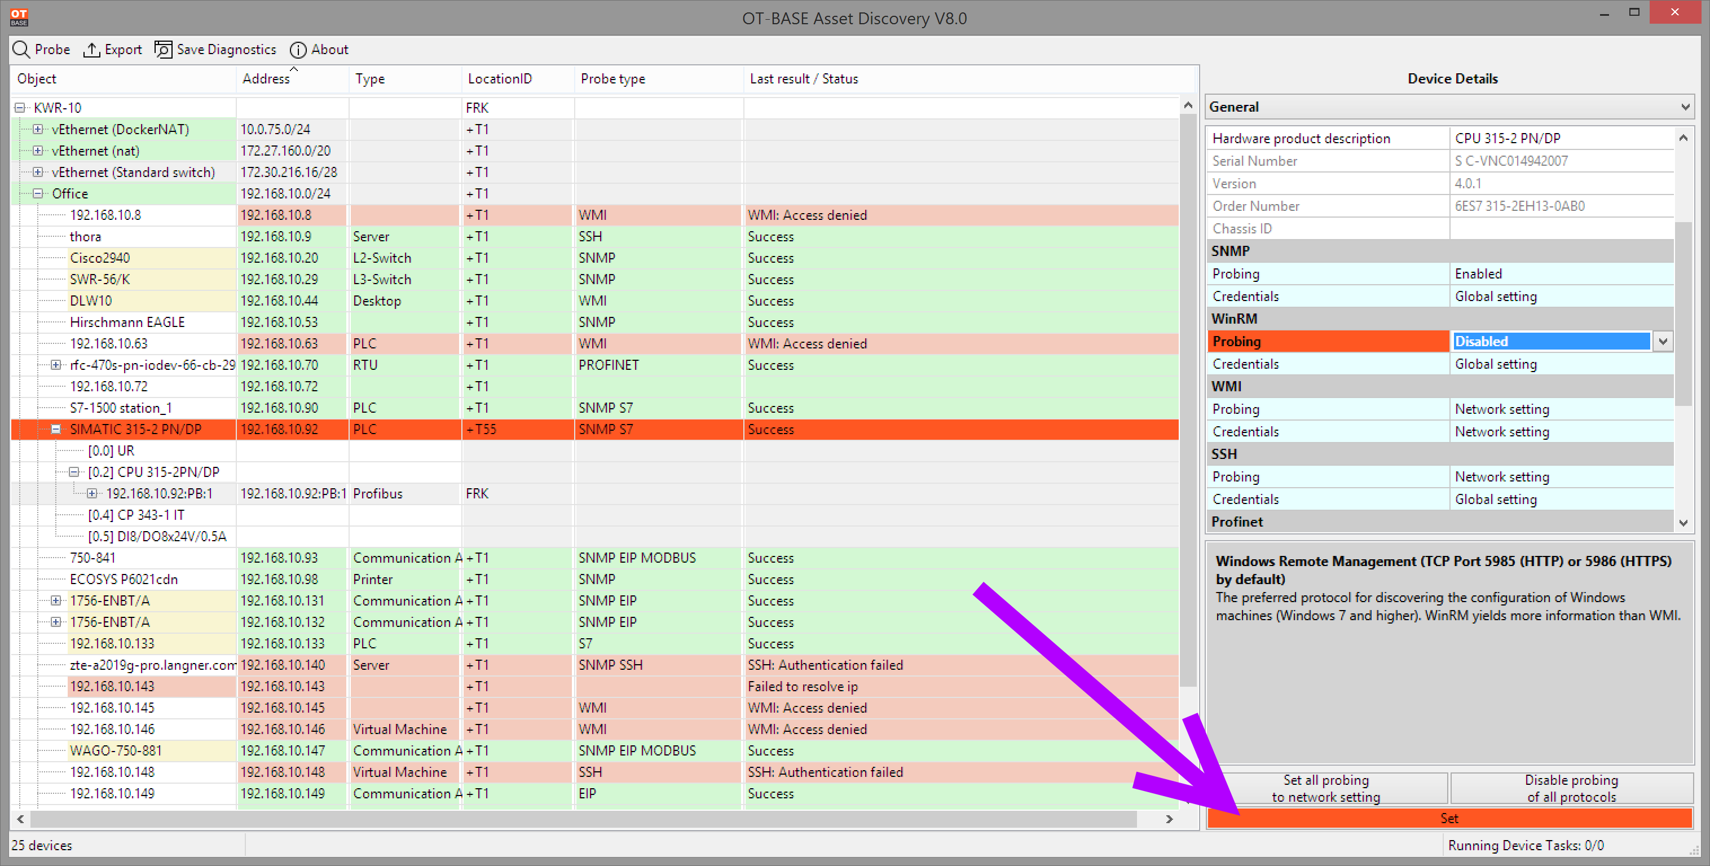
Task: Click Order Number 6ES7 315-2EH13-0AB0 value
Action: click(1561, 206)
